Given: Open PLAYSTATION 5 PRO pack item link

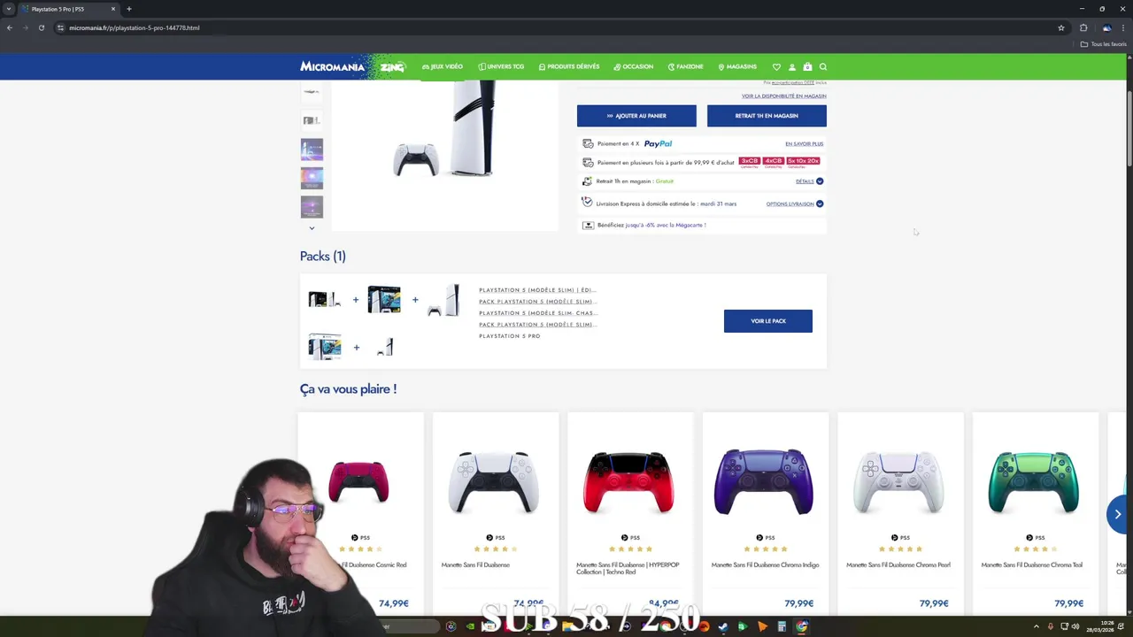Looking at the screenshot, I should pos(510,336).
